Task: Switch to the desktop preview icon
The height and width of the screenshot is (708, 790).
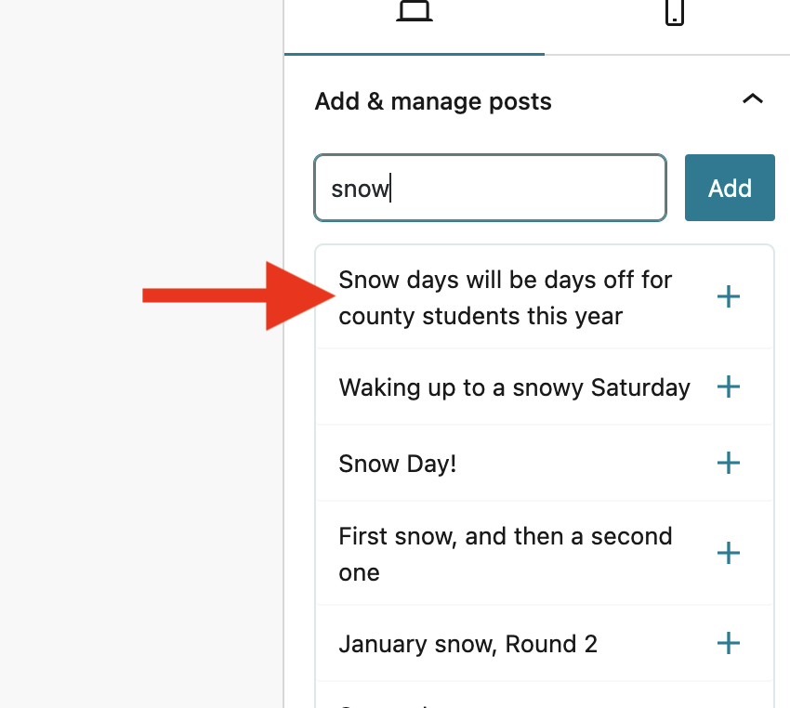Action: tap(414, 13)
